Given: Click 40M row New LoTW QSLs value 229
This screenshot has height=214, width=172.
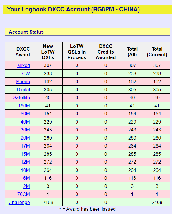Looking at the screenshot, I should click(x=48, y=122).
